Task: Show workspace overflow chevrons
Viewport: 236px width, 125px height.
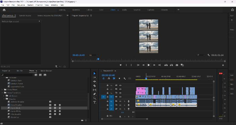Action: (178, 10)
